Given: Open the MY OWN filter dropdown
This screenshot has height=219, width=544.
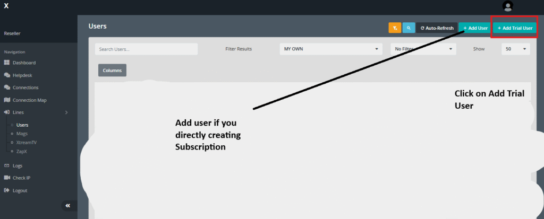Looking at the screenshot, I should point(330,49).
